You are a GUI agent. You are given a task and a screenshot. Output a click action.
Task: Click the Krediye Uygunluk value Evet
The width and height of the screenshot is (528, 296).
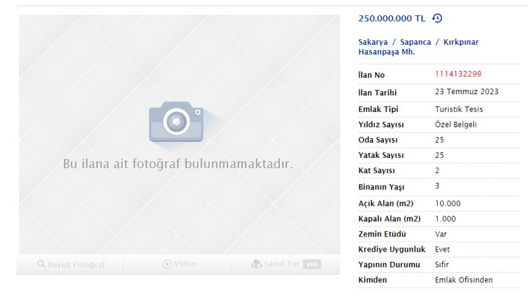tap(442, 250)
